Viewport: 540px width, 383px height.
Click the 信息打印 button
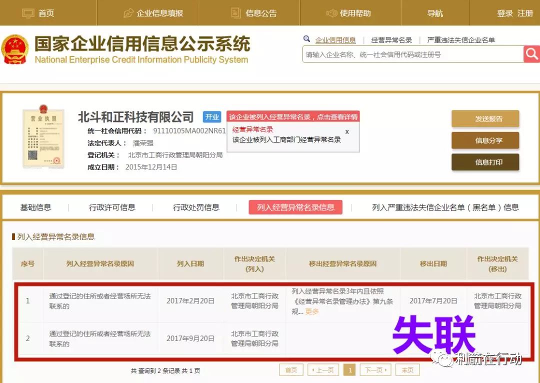pos(485,162)
